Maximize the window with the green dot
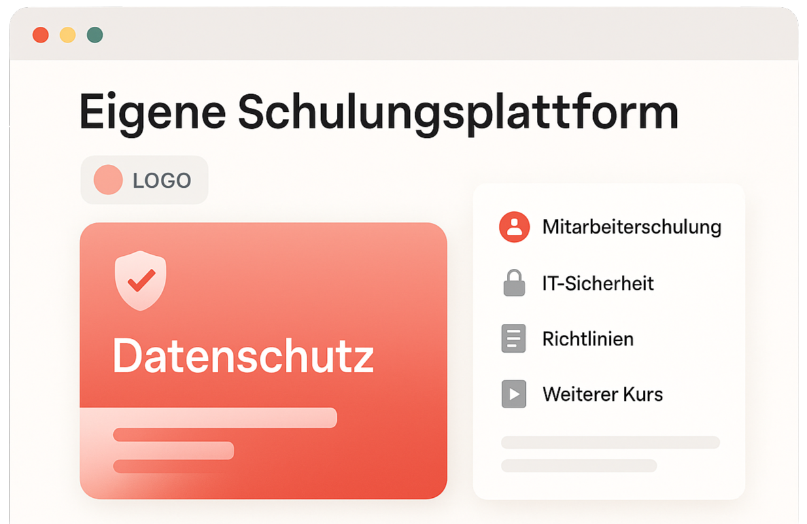 pyautogui.click(x=95, y=35)
